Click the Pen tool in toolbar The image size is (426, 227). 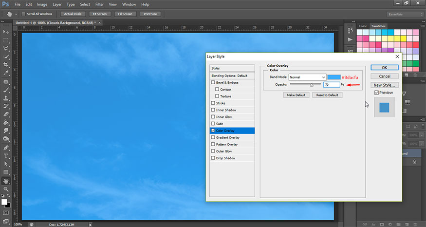(6, 148)
